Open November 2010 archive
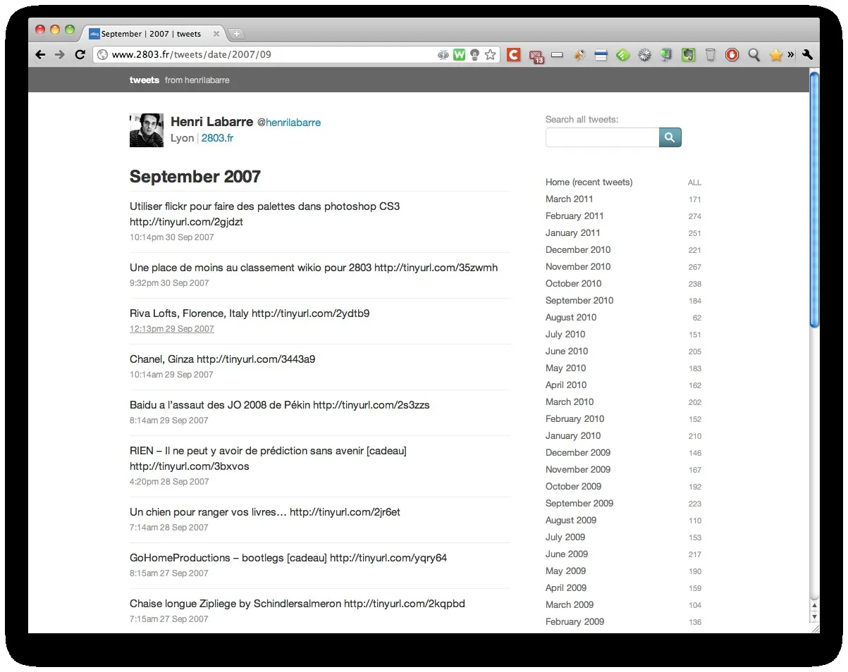This screenshot has height=672, width=848. [578, 267]
